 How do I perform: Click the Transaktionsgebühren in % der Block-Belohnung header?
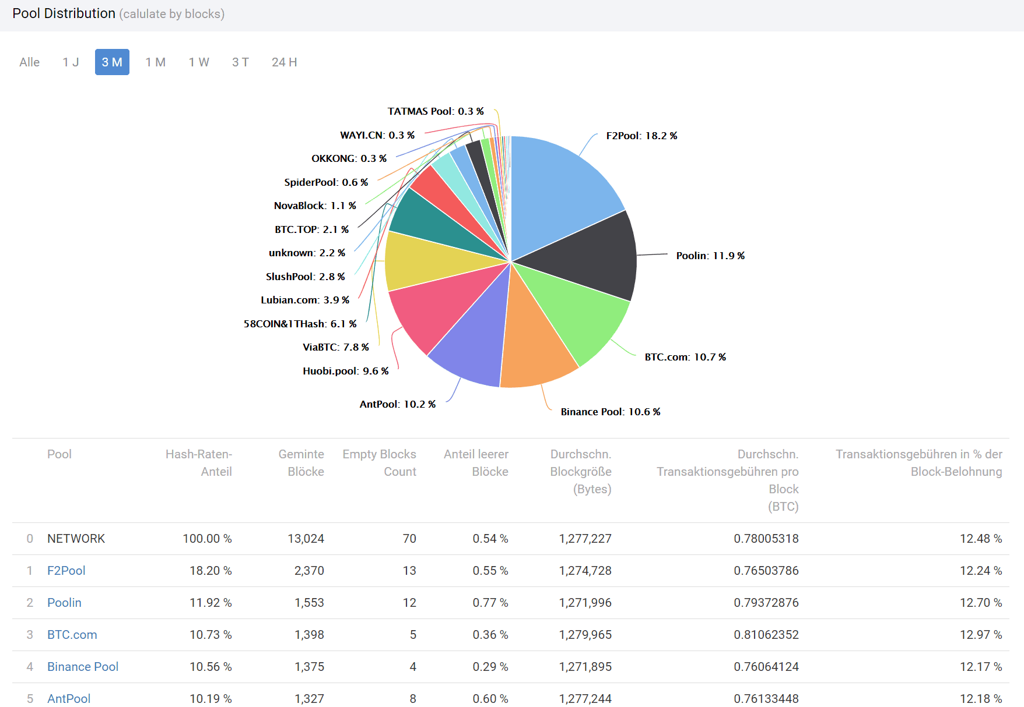pos(919,463)
